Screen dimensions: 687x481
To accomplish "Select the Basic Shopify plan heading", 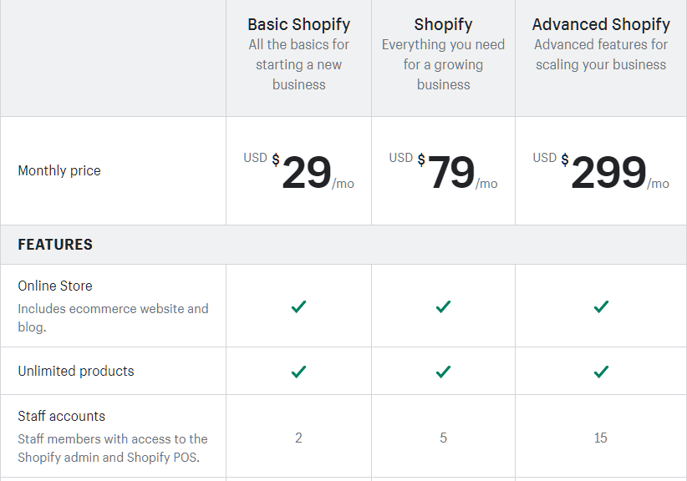I will pyautogui.click(x=299, y=24).
